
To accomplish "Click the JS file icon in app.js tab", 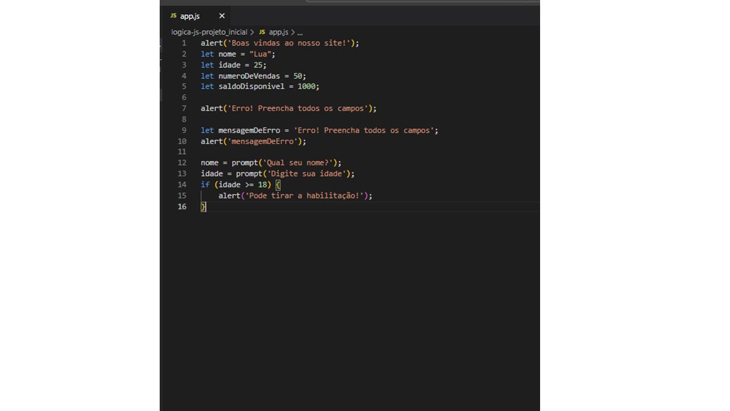I will click(173, 16).
